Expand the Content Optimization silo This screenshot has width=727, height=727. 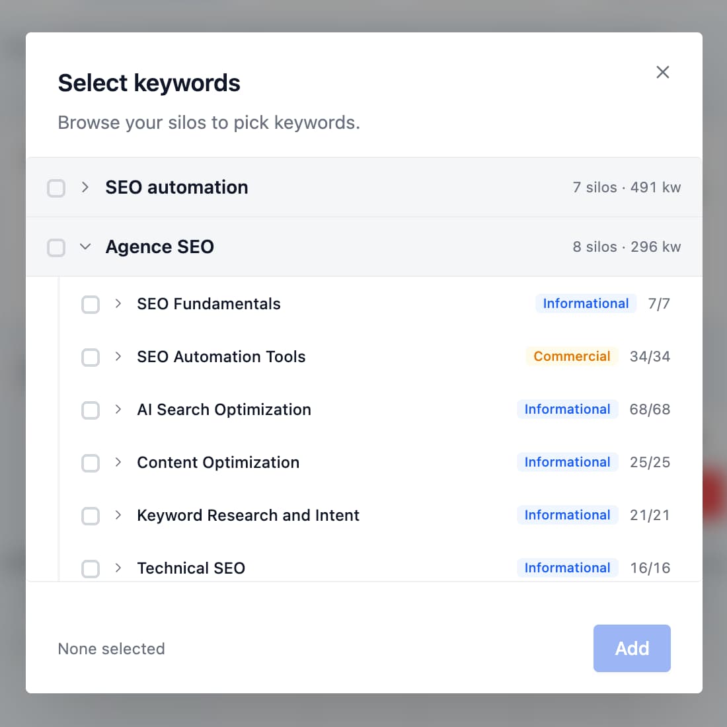[118, 462]
